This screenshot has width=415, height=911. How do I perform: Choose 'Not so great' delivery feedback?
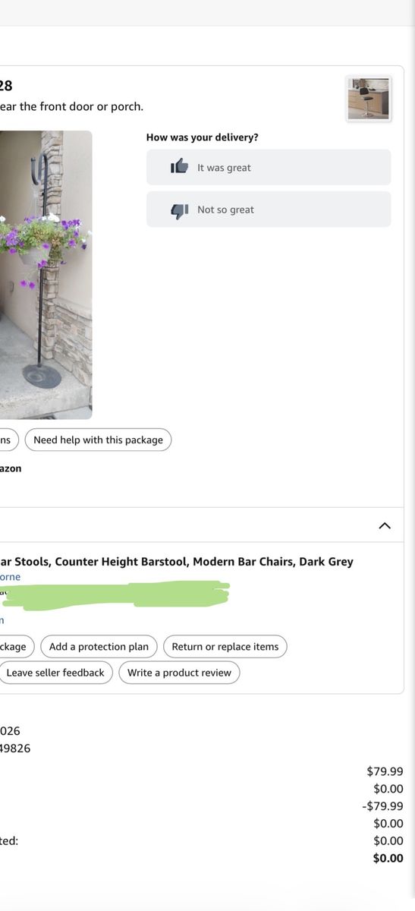[269, 210]
